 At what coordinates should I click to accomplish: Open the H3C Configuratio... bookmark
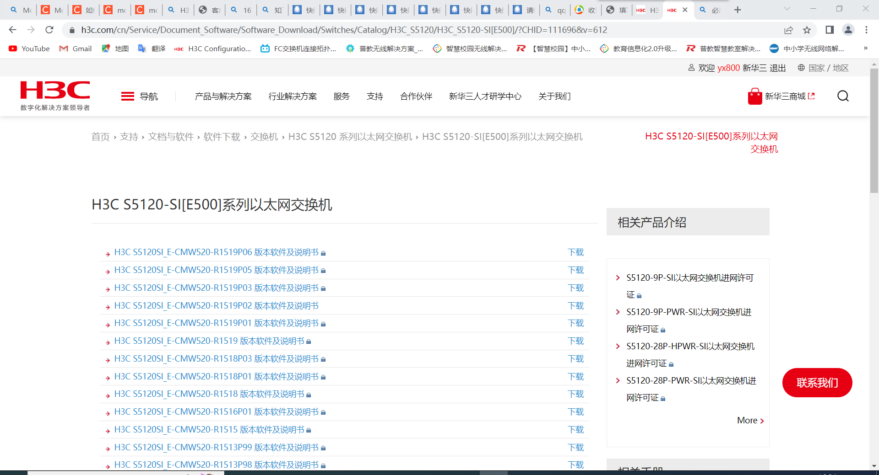[213, 48]
